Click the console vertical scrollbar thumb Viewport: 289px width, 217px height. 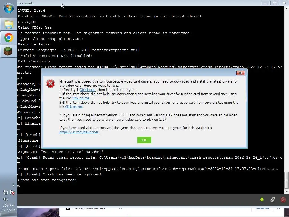(286, 180)
